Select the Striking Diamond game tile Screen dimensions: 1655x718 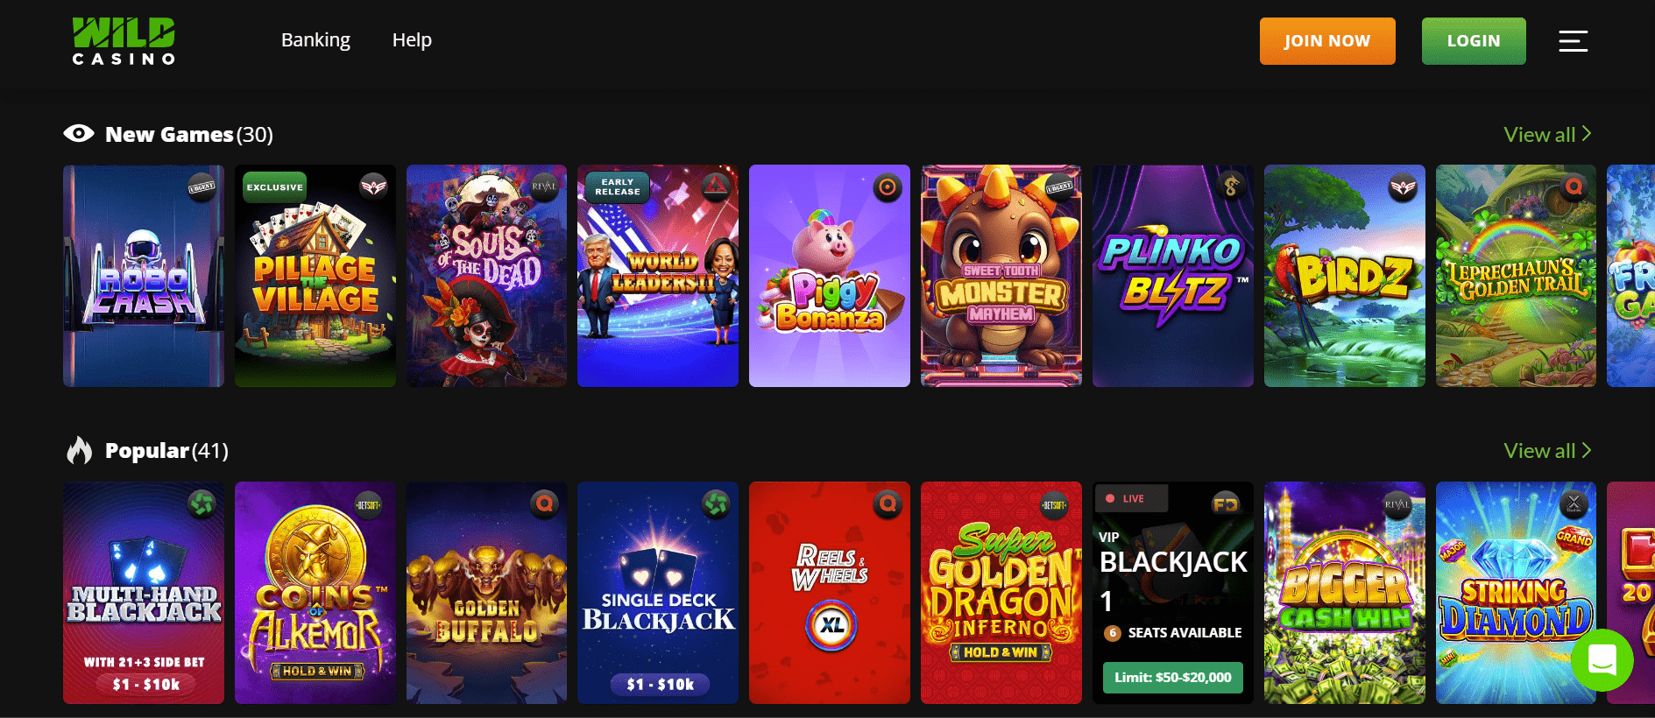pyautogui.click(x=1516, y=593)
